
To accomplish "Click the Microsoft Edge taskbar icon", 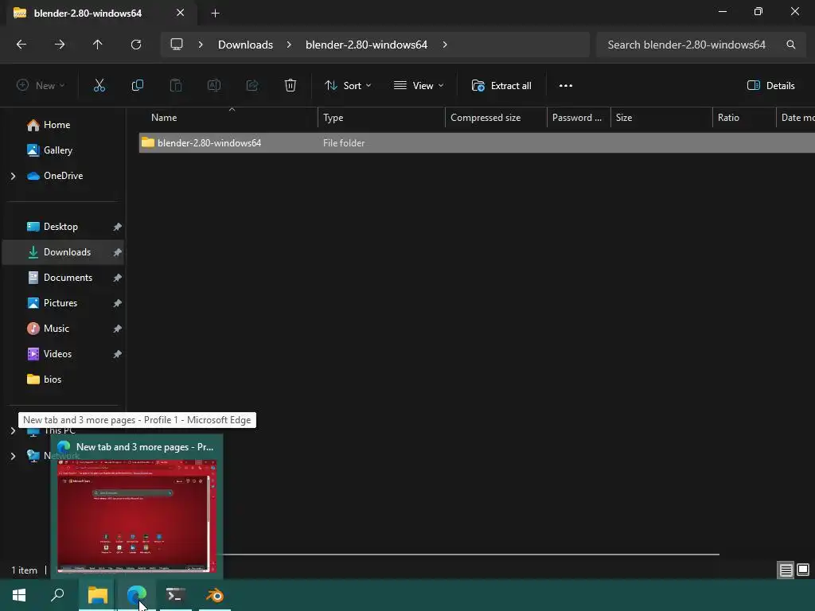I will [137, 595].
